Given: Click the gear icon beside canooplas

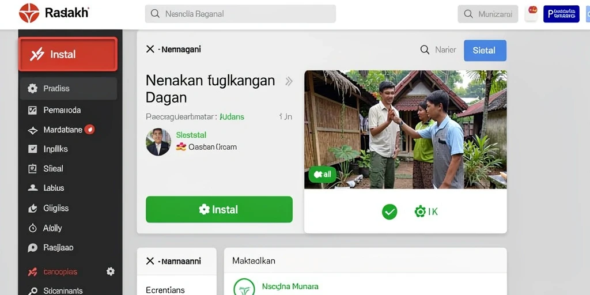Looking at the screenshot, I should click(110, 271).
